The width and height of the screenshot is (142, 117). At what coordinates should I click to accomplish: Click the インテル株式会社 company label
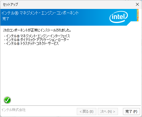14,110
